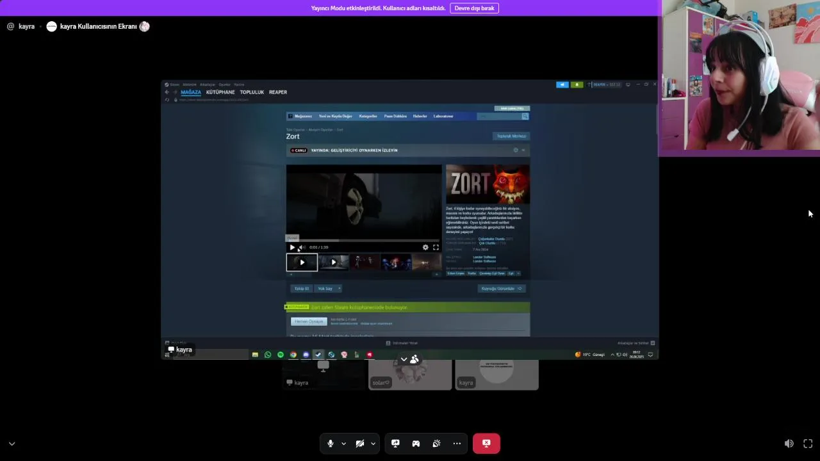Screen dimensions: 820x461
Task: Click the store search magnifier icon
Action: tap(525, 116)
